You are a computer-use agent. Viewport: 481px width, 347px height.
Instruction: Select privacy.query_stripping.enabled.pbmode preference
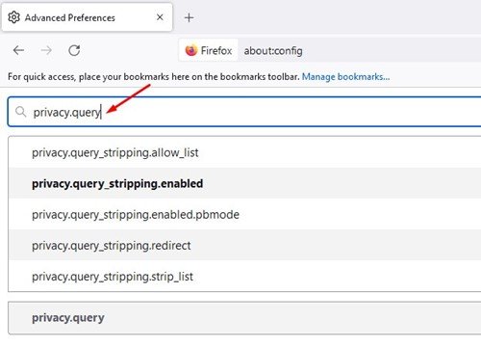tap(244, 214)
